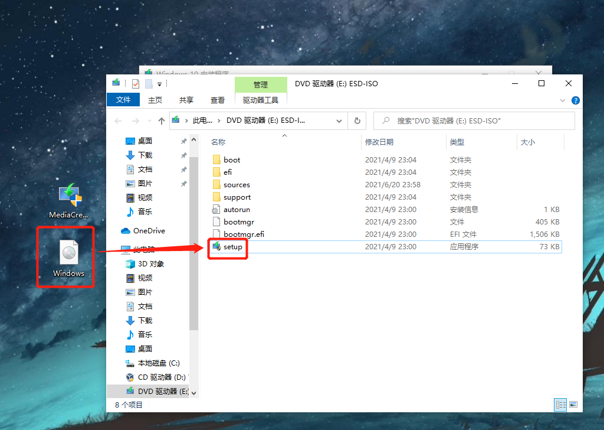
Task: Open recent locations dropdown arrow
Action: coord(149,121)
